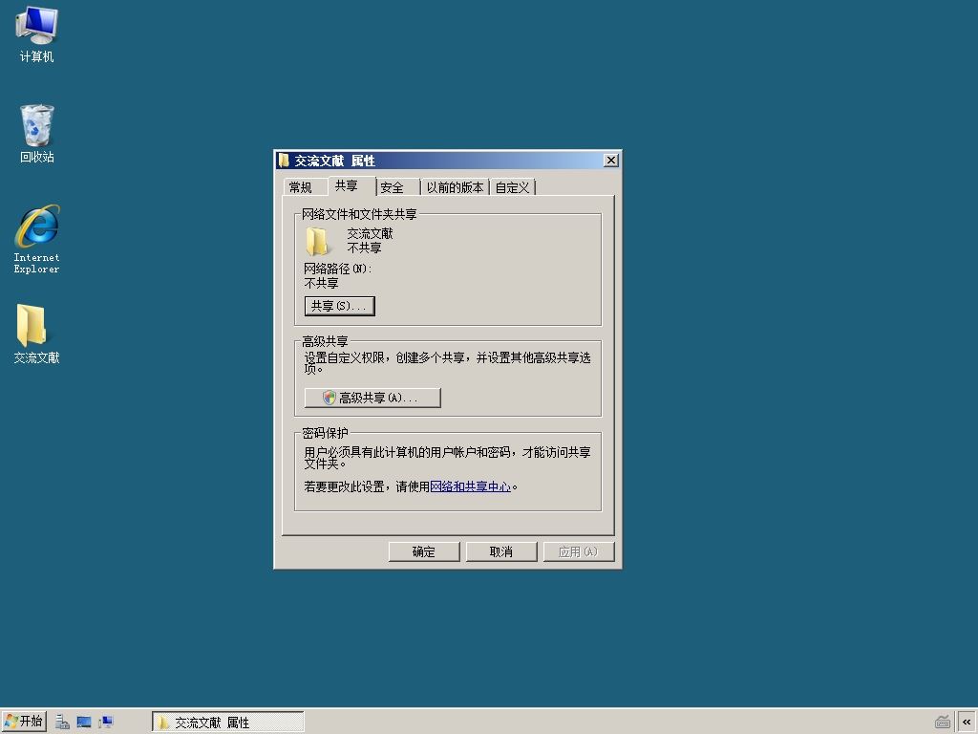
Task: Open the 计算机 desktop icon
Action: pyautogui.click(x=36, y=34)
